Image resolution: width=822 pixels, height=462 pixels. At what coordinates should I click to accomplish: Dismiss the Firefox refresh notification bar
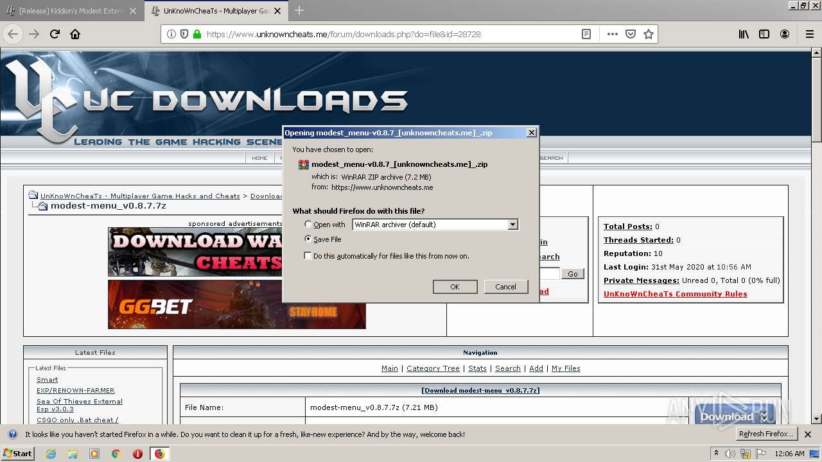(808, 434)
